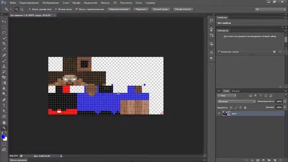The width and height of the screenshot is (288, 162).
Task: Enable 'Во всех окнах' checkbox
Action: pyautogui.click(x=56, y=9)
